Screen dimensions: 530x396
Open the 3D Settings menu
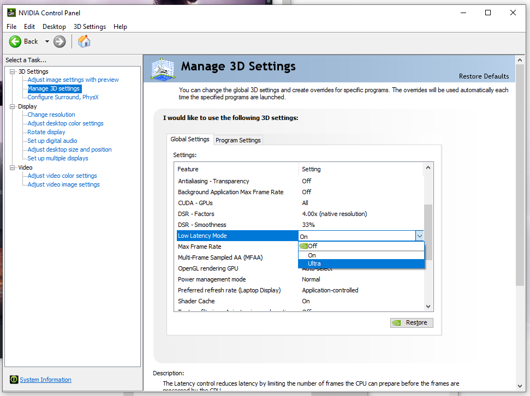[90, 27]
